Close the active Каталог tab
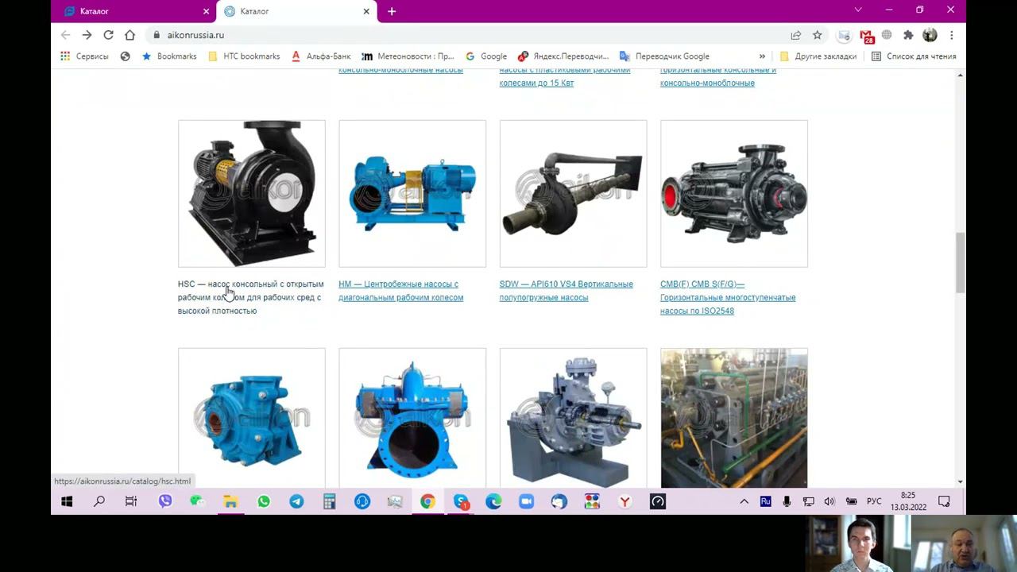Screen dimensions: 1017x572 click(x=366, y=11)
